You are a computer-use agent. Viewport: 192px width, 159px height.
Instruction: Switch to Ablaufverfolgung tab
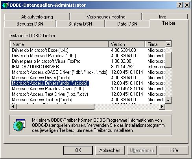click(37, 17)
